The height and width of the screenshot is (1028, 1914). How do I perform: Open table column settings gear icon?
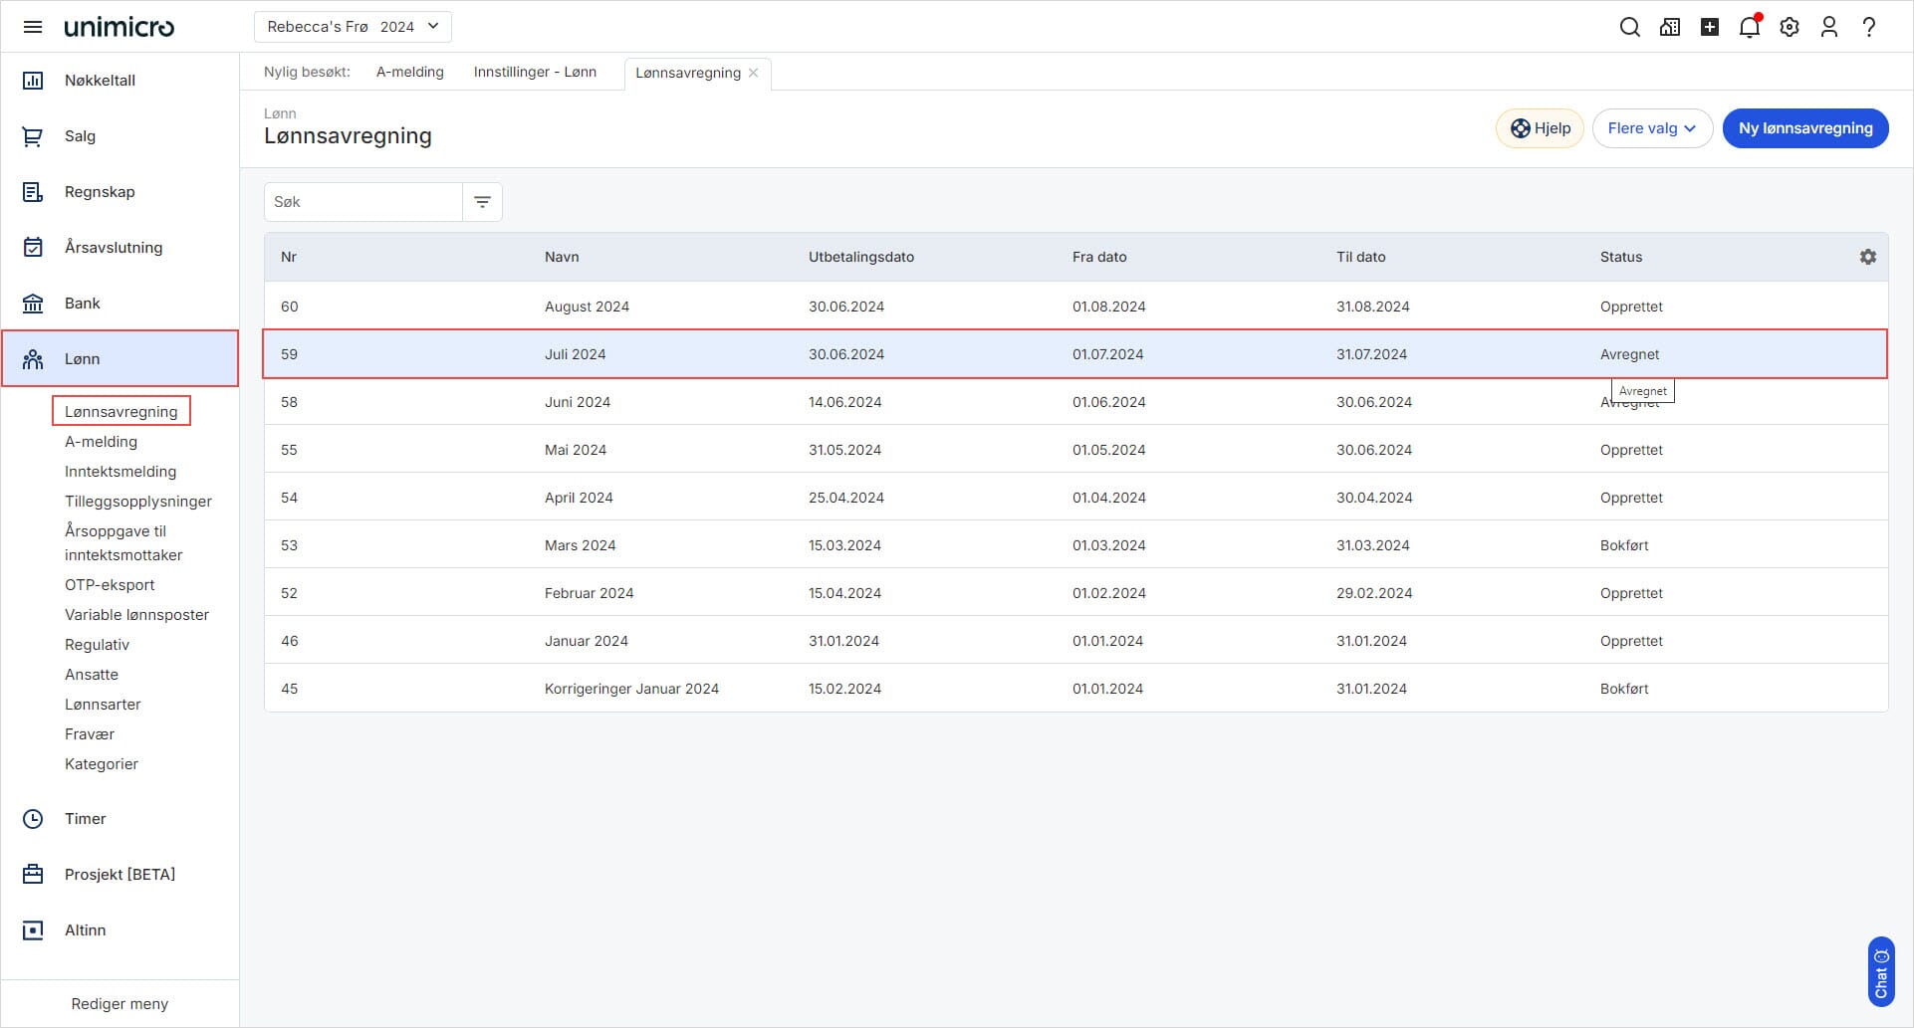(x=1867, y=257)
